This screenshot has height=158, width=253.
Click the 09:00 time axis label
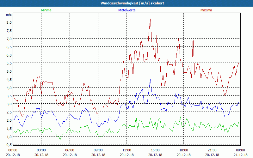point(98,150)
